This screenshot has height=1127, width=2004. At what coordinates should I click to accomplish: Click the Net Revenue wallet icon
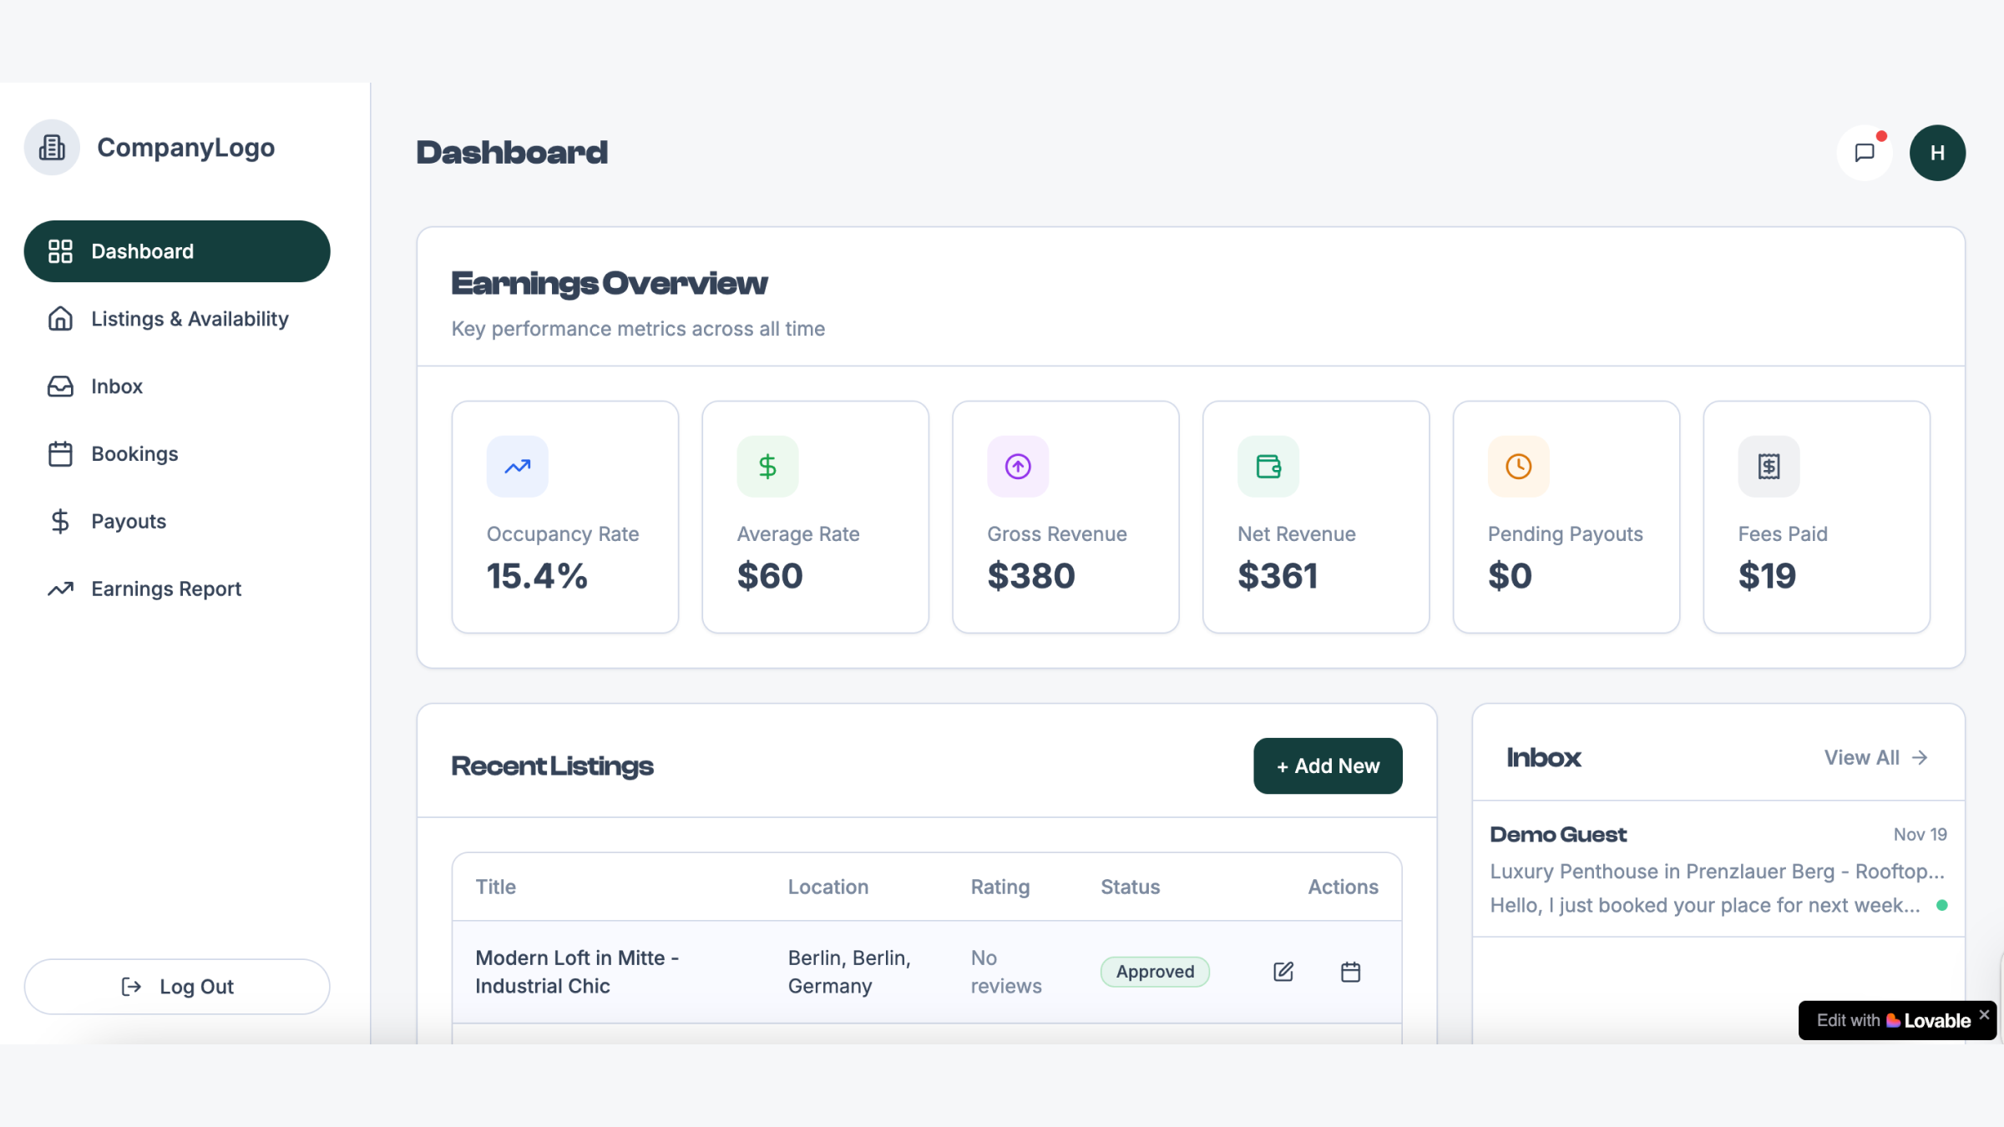tap(1268, 467)
